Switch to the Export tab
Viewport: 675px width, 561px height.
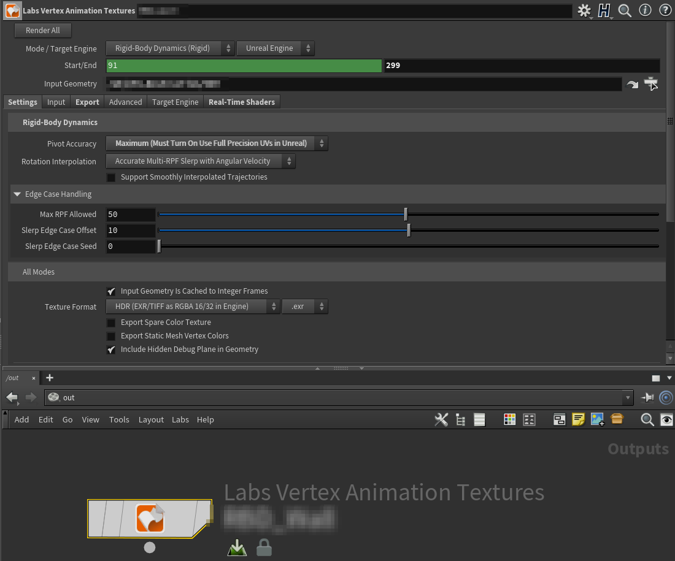coord(87,102)
